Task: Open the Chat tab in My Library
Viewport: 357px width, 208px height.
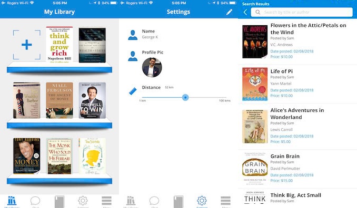Action: pyautogui.click(x=35, y=201)
